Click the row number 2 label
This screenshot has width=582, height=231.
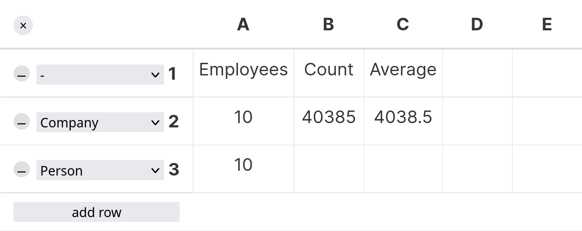tap(174, 122)
